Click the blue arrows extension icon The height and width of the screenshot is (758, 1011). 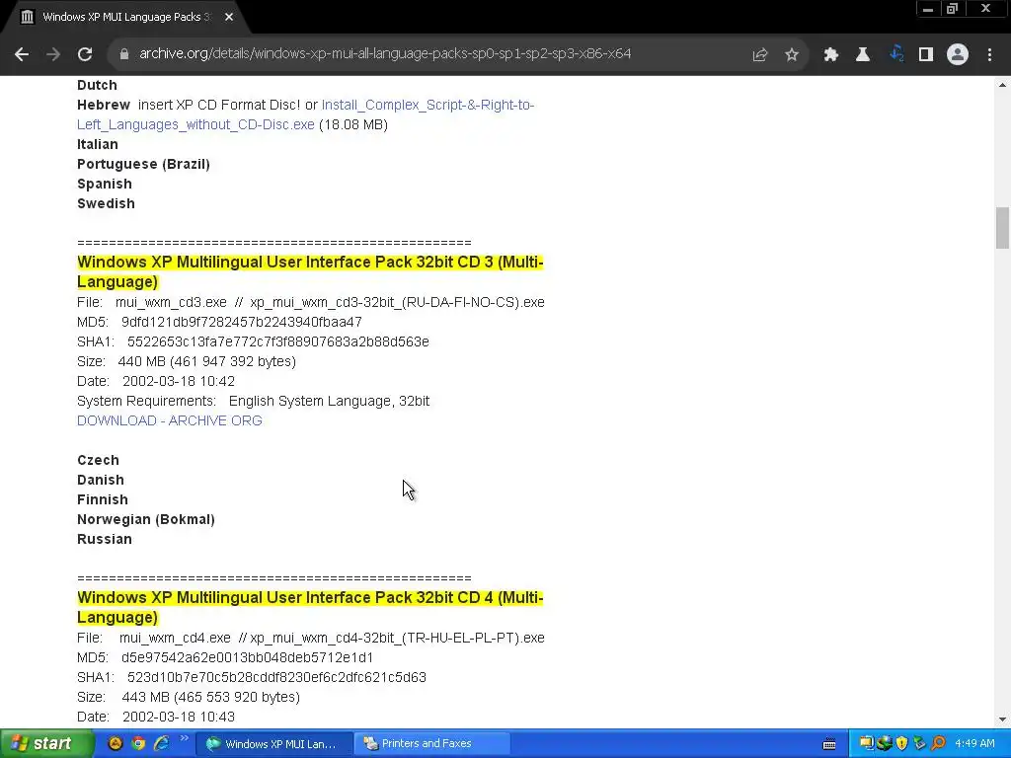(896, 54)
